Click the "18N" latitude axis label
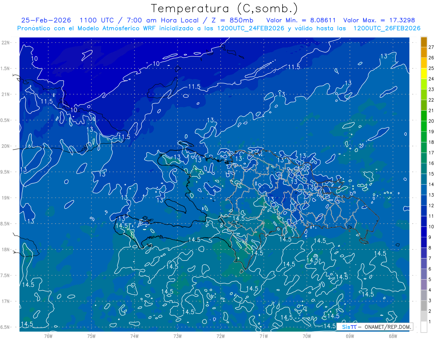Viewport: 441px width, 341px height. [x=6, y=250]
